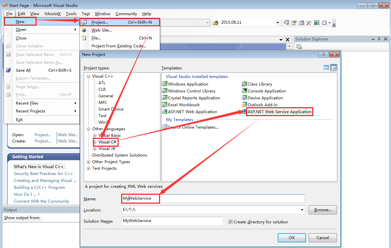Click the New Project dialog help button
This screenshot has height=248, width=391.
pyautogui.click(x=324, y=54)
